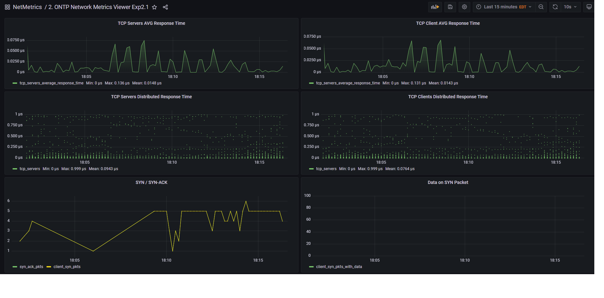Refresh the dashboard

tap(555, 7)
